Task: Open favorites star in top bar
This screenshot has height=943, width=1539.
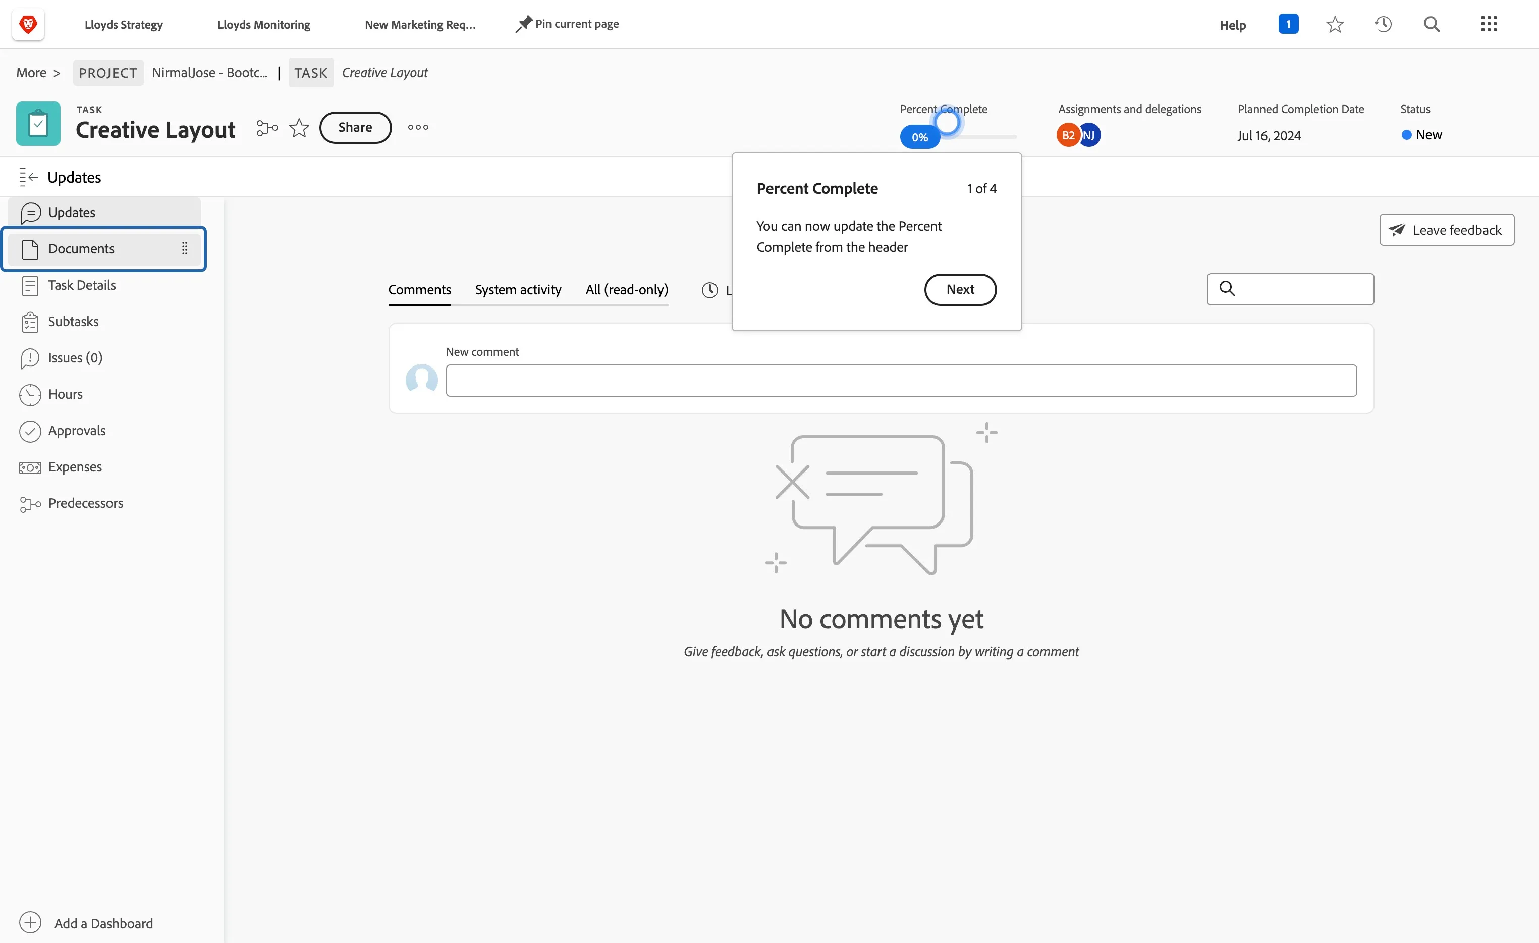Action: pos(1335,24)
